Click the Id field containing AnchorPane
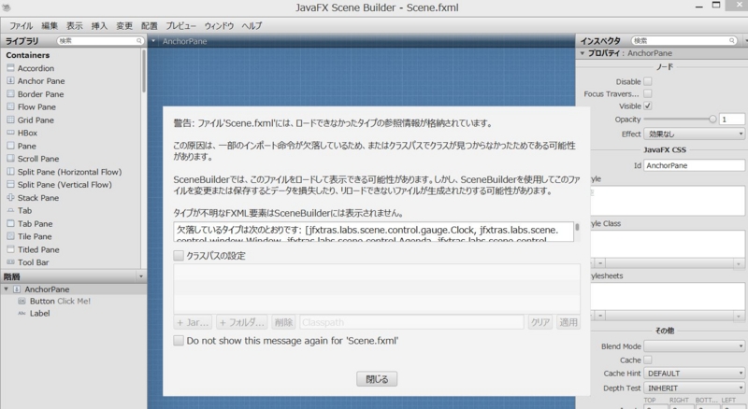Viewport: 748px width, 409px height. (x=694, y=165)
